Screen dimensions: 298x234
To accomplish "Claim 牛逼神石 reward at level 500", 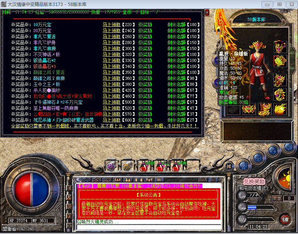I will click(x=111, y=102).
